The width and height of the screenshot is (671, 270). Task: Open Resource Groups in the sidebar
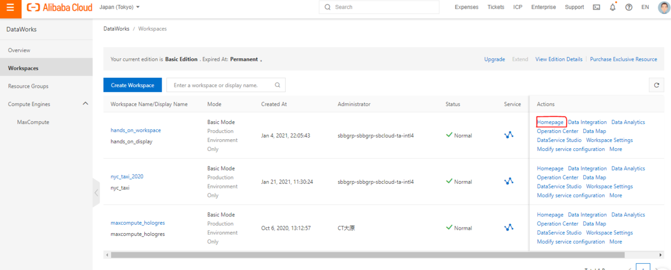point(28,86)
